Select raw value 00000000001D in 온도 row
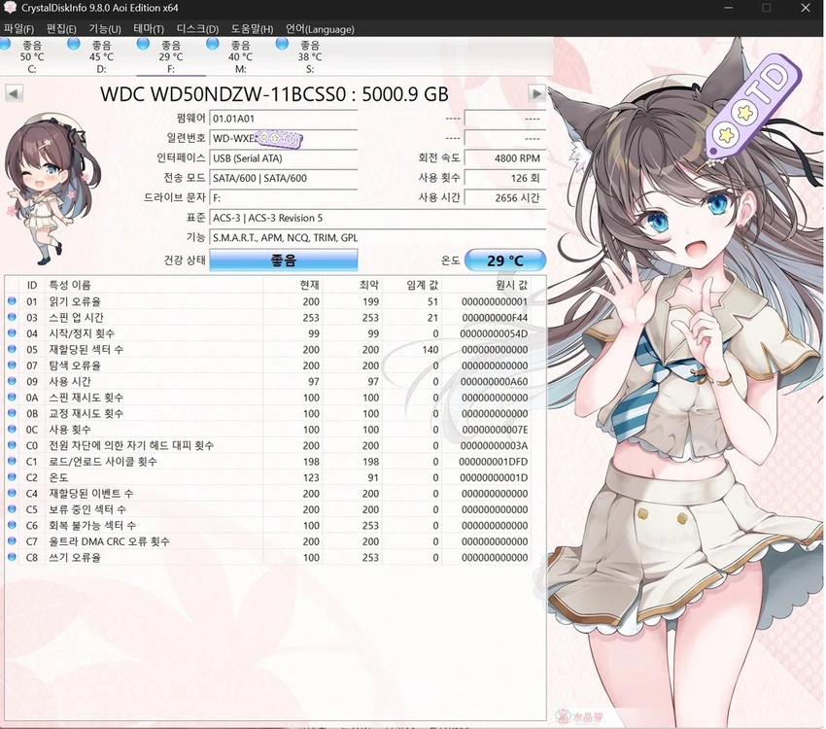 coord(494,478)
